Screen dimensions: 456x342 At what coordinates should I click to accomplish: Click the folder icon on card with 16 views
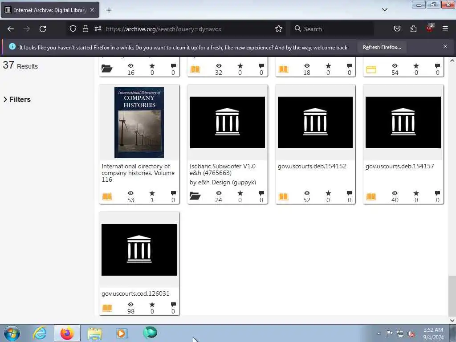107,69
